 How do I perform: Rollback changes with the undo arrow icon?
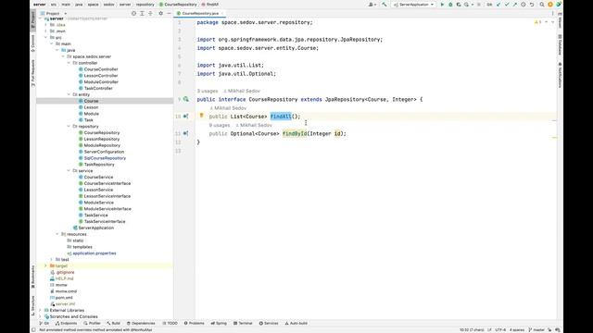point(532,5)
